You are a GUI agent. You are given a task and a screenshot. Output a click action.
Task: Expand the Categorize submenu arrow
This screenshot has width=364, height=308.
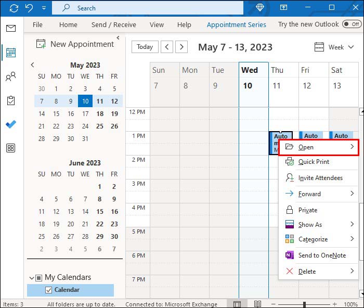pos(352,239)
